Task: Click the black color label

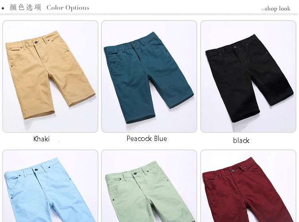Action: tap(241, 141)
